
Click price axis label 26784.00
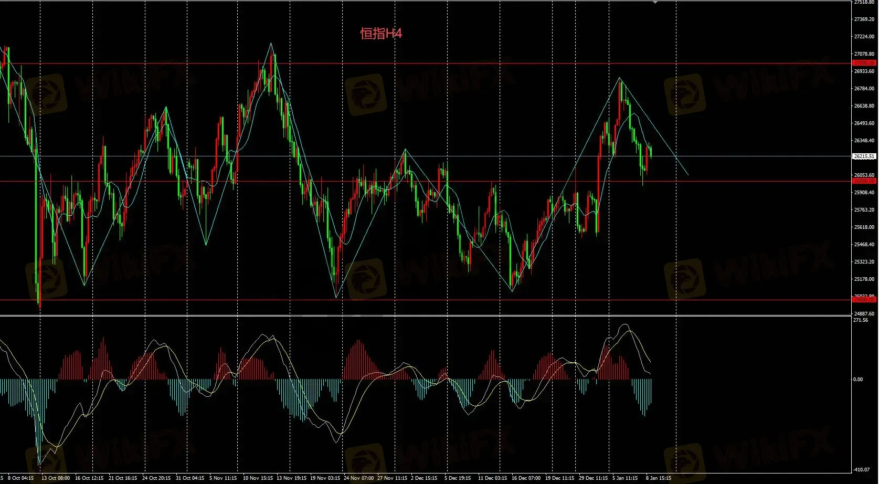pyautogui.click(x=864, y=89)
